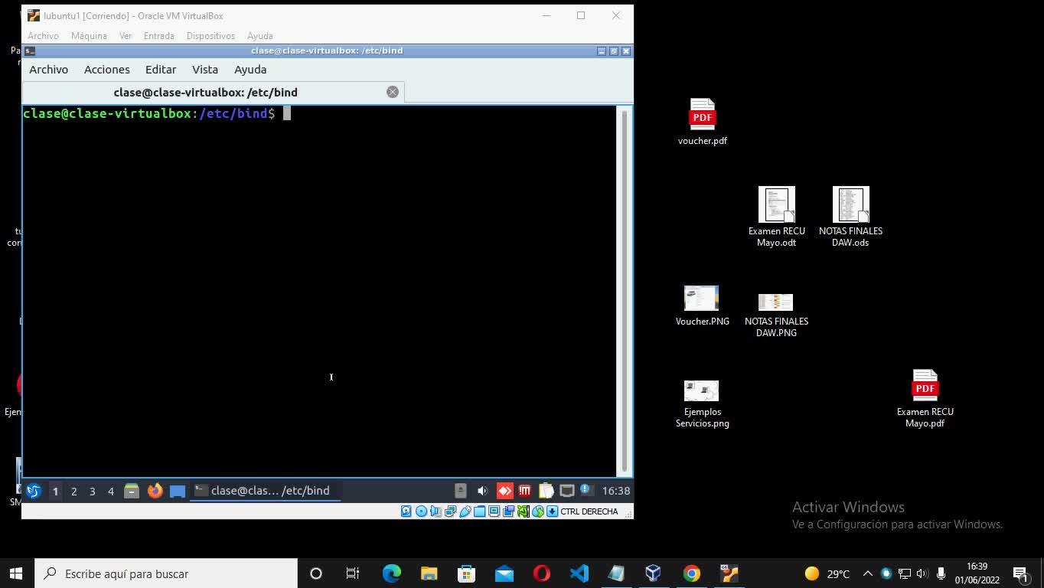Show desktop using the blue panel icon
The height and width of the screenshot is (588, 1044).
[x=178, y=491]
